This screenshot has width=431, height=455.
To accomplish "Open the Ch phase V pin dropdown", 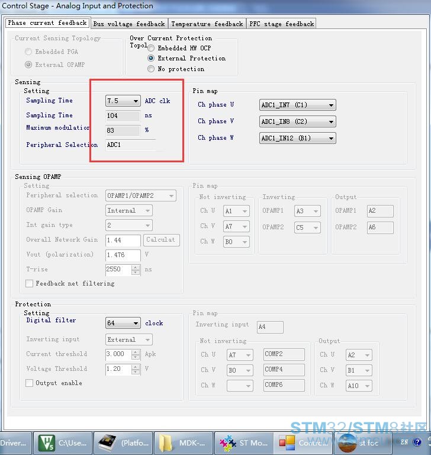I will click(298, 121).
